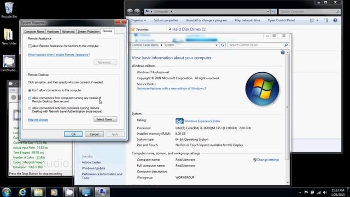Open What happens when I enable Remote Assistance link

(59, 55)
